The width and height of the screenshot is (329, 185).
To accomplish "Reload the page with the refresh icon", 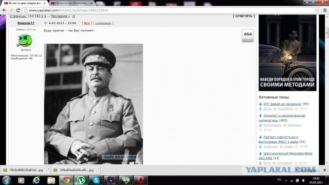I will (19, 10).
